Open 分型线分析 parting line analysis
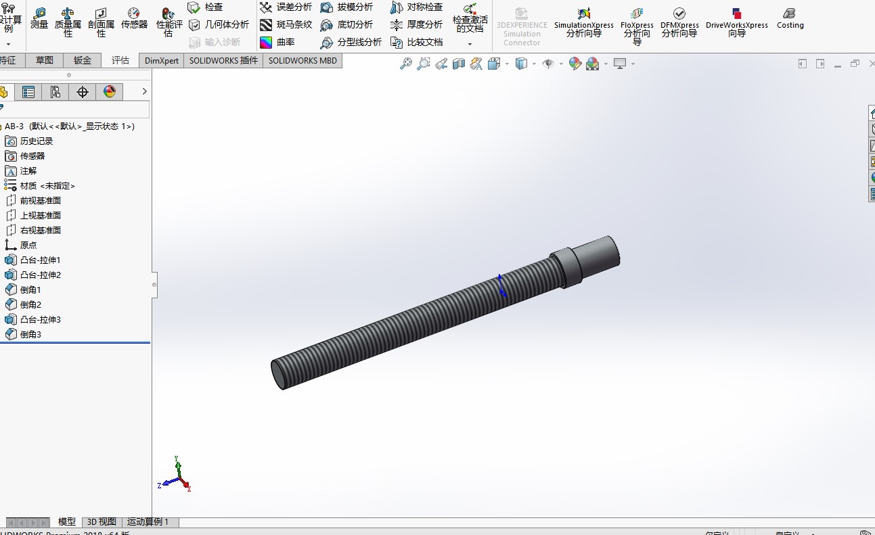875x535 pixels. pyautogui.click(x=351, y=42)
